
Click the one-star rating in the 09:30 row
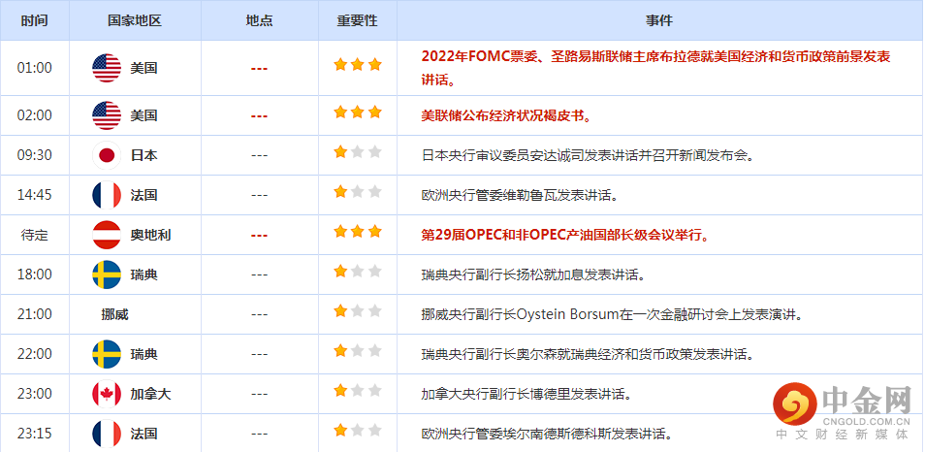point(358,152)
